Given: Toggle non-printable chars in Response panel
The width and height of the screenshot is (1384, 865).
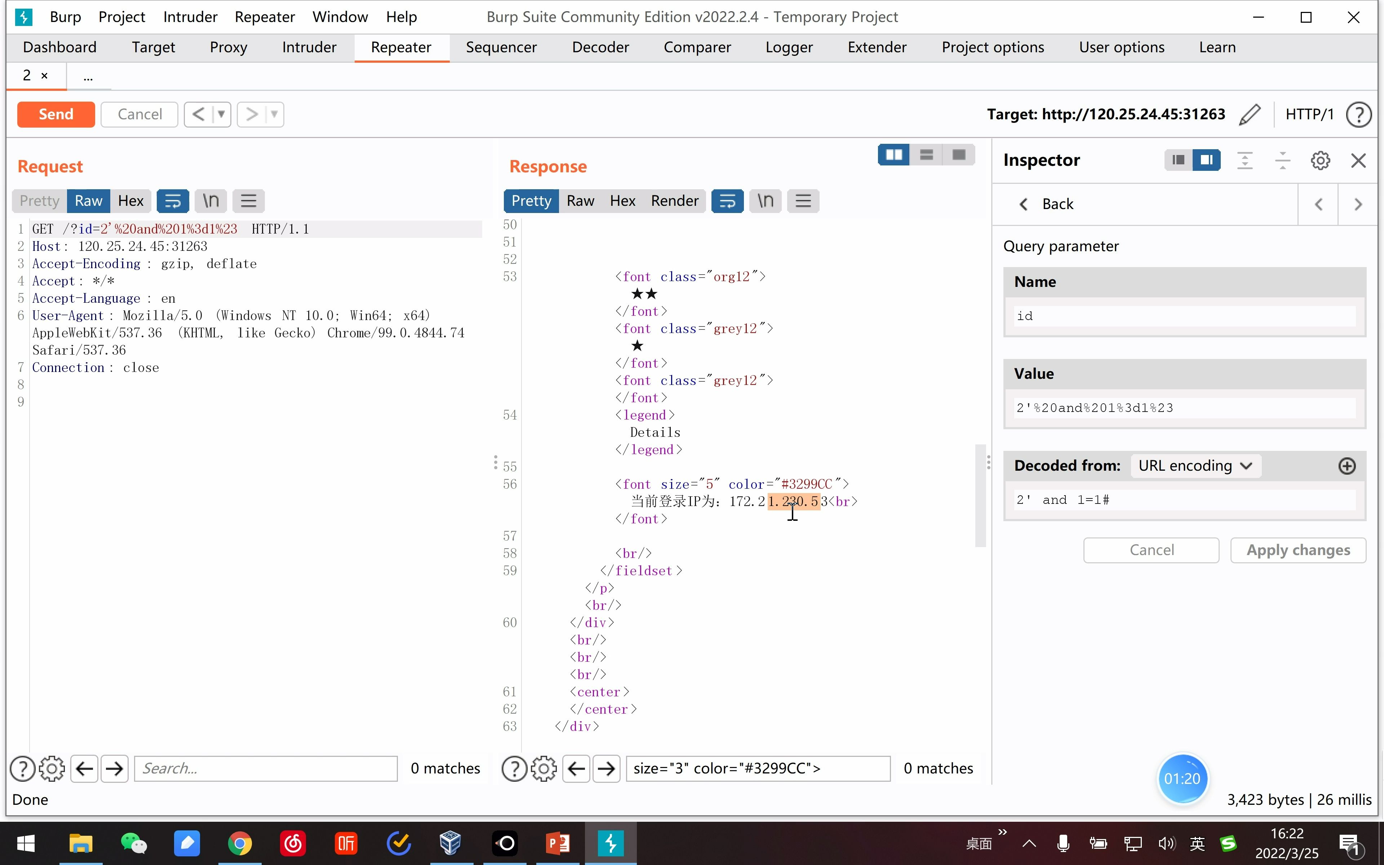Looking at the screenshot, I should [765, 201].
